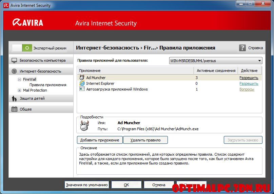Click the Avira title bar icon

pyautogui.click(x=6, y=5)
